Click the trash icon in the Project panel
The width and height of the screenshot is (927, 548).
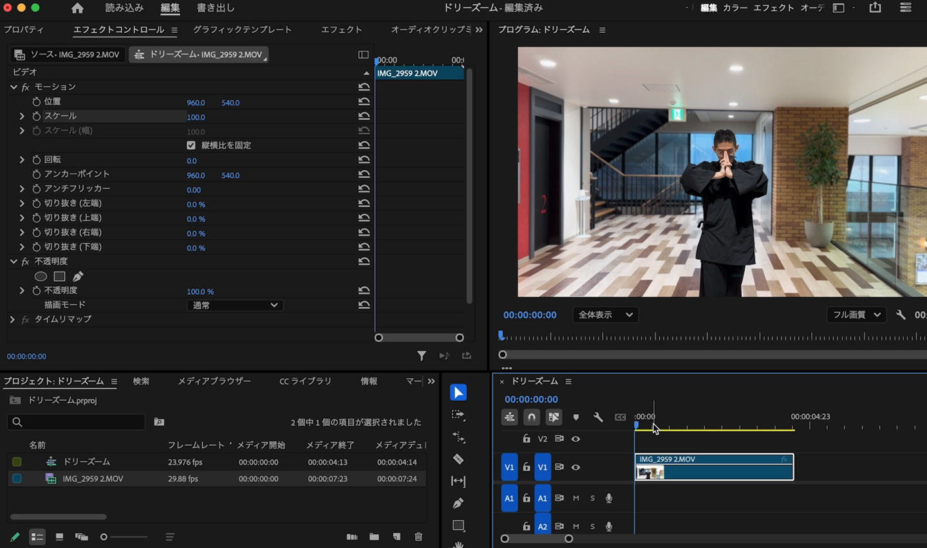[x=418, y=536]
